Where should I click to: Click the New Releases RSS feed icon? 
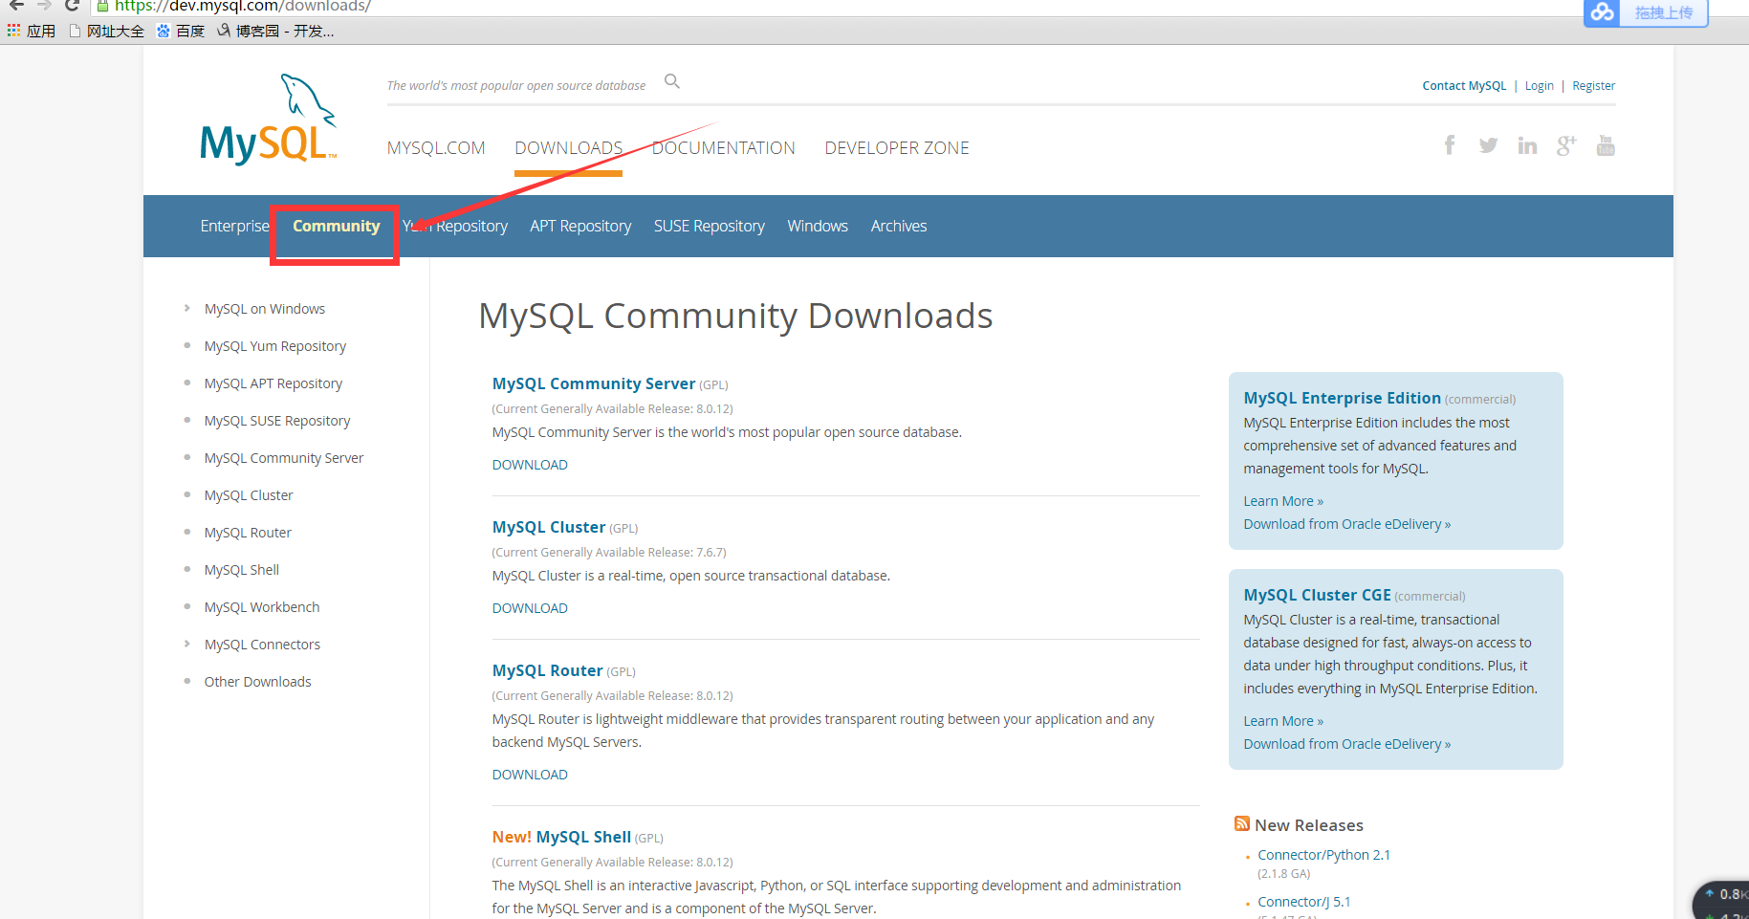pyautogui.click(x=1242, y=823)
